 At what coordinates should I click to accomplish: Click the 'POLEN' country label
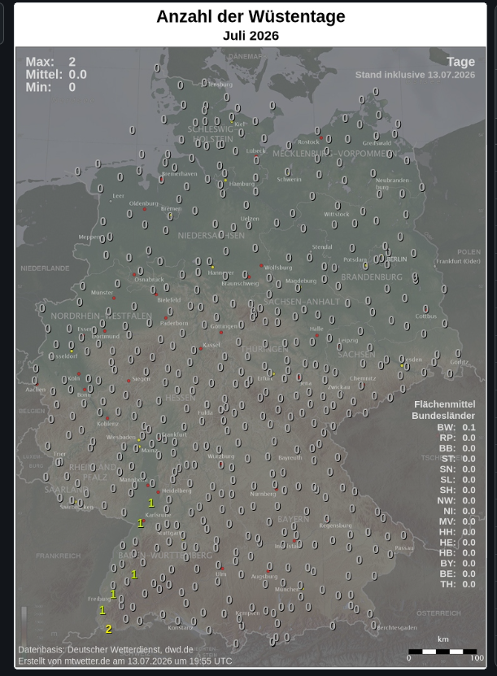[x=469, y=252]
